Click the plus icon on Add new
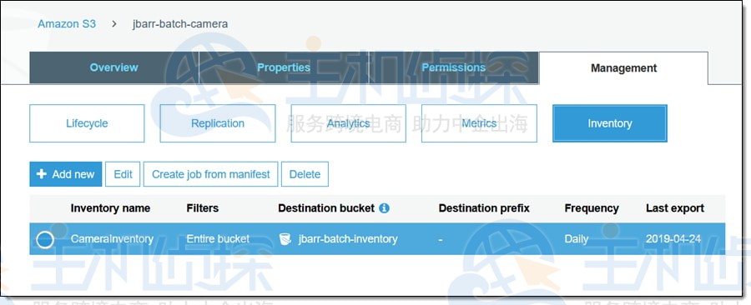This screenshot has width=751, height=305. [42, 174]
